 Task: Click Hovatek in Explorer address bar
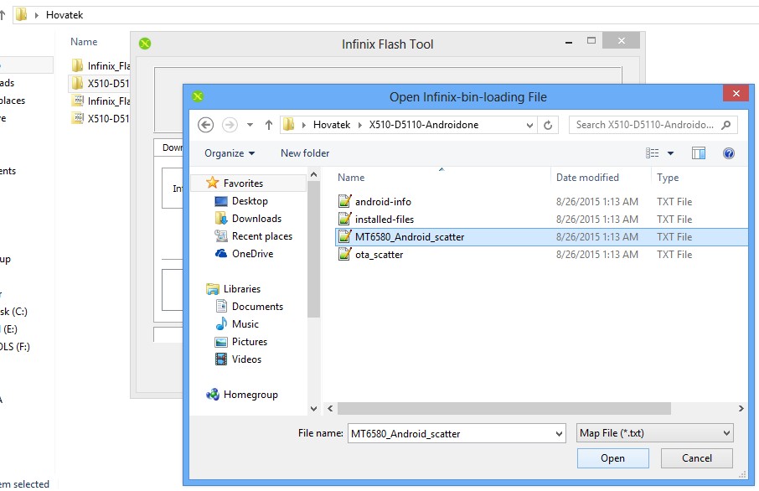(65, 15)
